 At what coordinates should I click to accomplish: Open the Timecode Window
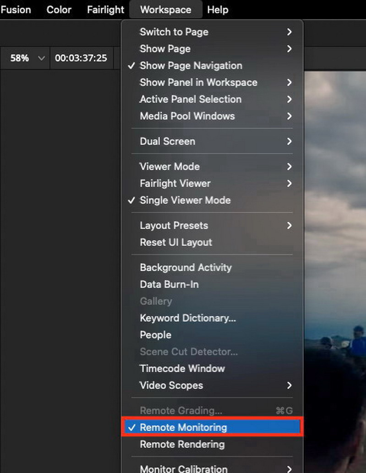click(x=212, y=368)
